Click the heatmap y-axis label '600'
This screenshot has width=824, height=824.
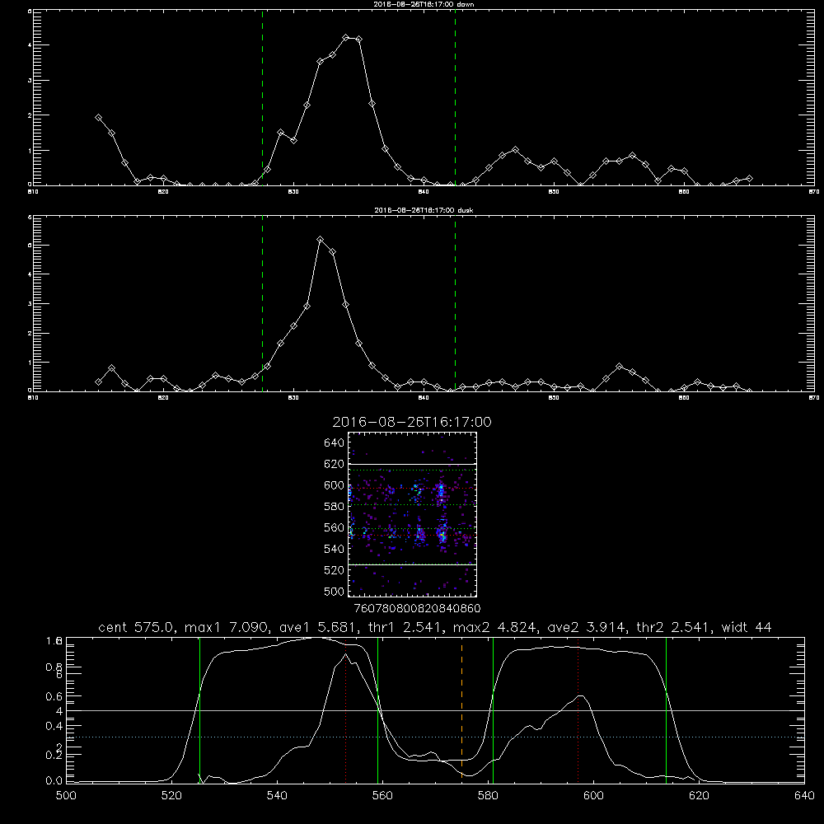point(335,485)
